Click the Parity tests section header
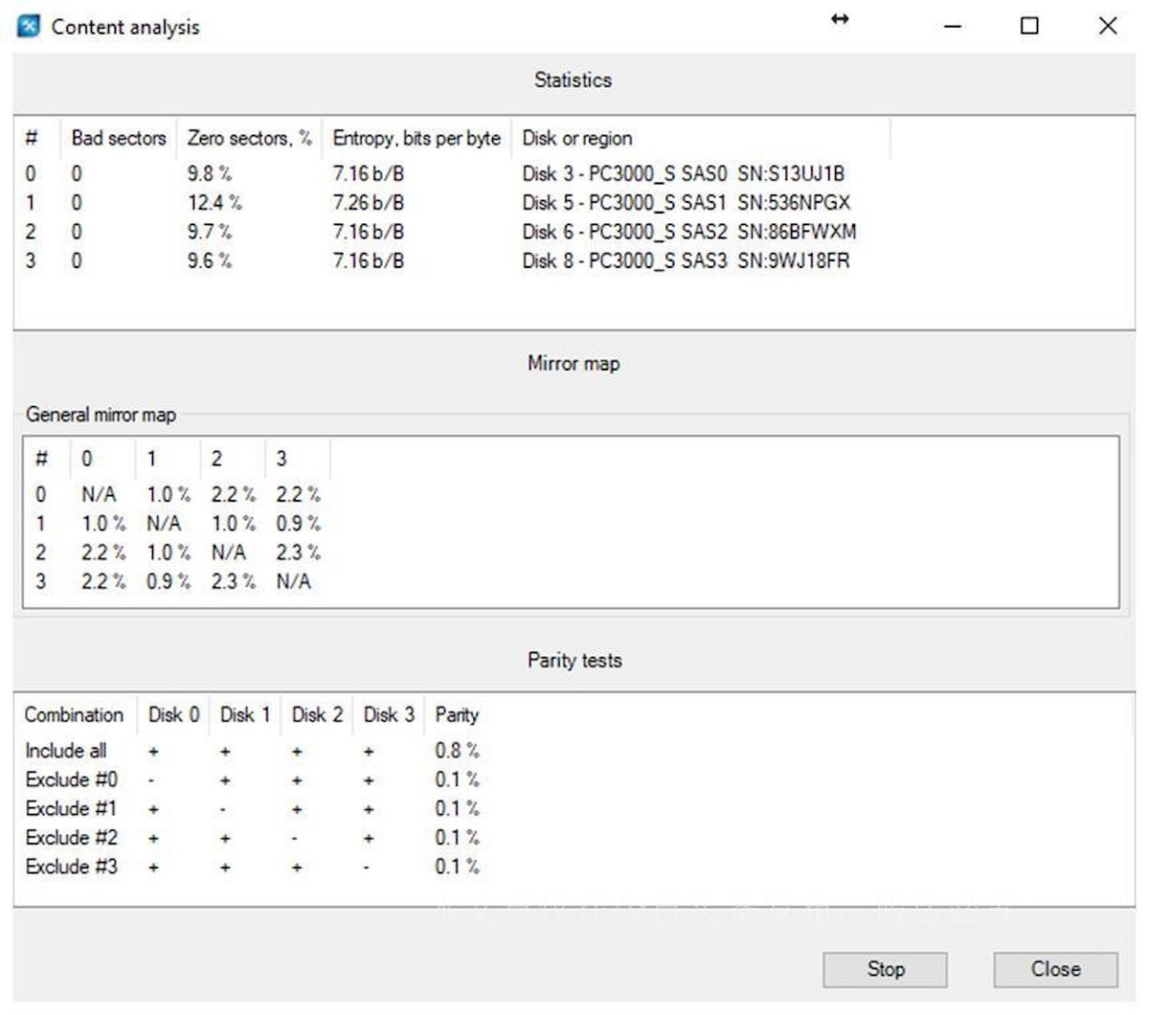This screenshot has width=1149, height=1015. click(574, 659)
